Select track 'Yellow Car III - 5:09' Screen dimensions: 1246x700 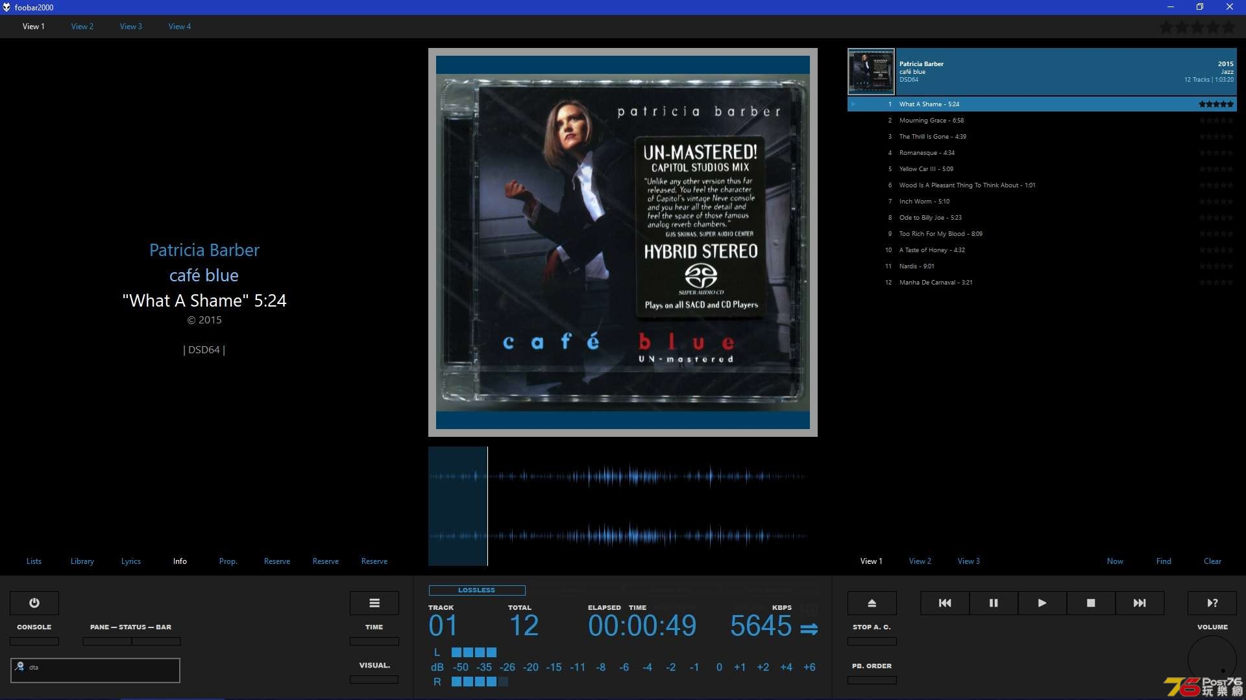1042,169
